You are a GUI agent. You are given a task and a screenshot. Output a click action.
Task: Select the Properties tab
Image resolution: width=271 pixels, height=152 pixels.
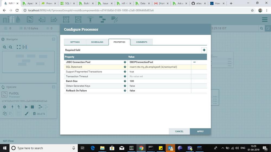click(x=119, y=42)
